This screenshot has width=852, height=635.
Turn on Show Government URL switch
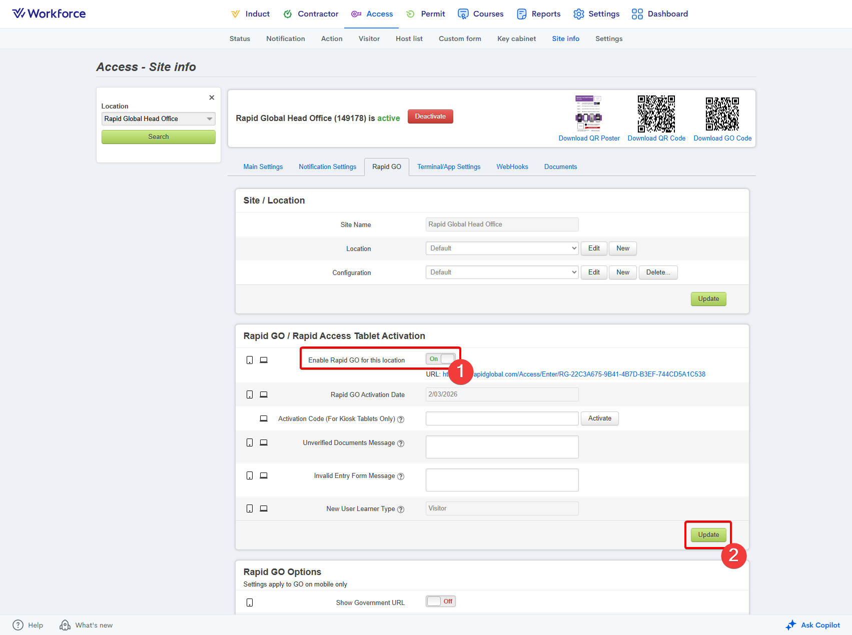[x=440, y=601]
